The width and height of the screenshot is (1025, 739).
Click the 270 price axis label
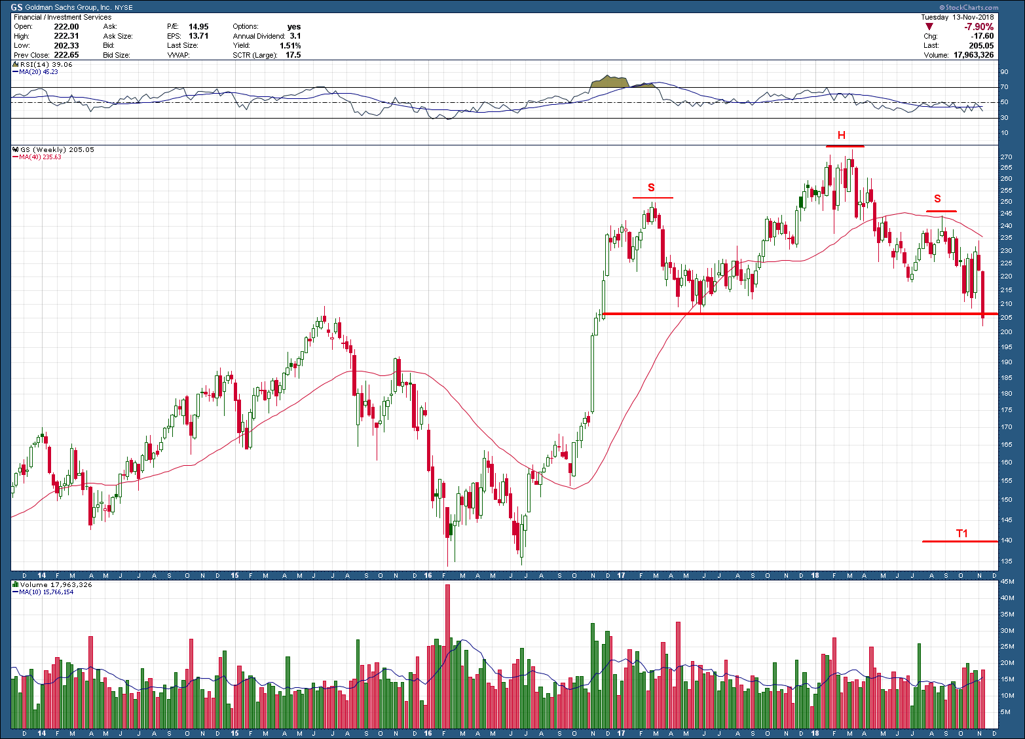(x=1006, y=157)
